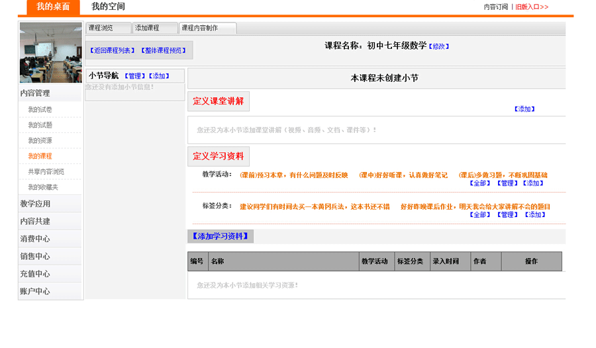Open 整体课程预览 preview link
596x348 pixels.
coord(164,50)
